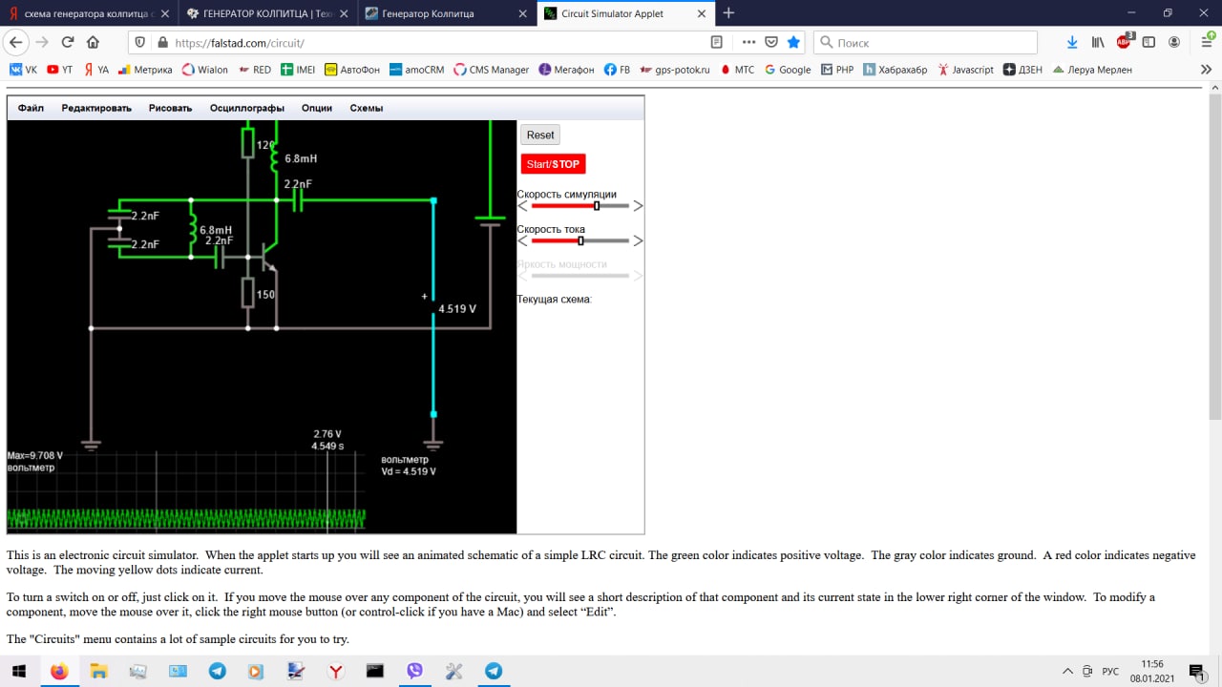Show hidden system tray icons
This screenshot has width=1222, height=687.
click(1067, 671)
